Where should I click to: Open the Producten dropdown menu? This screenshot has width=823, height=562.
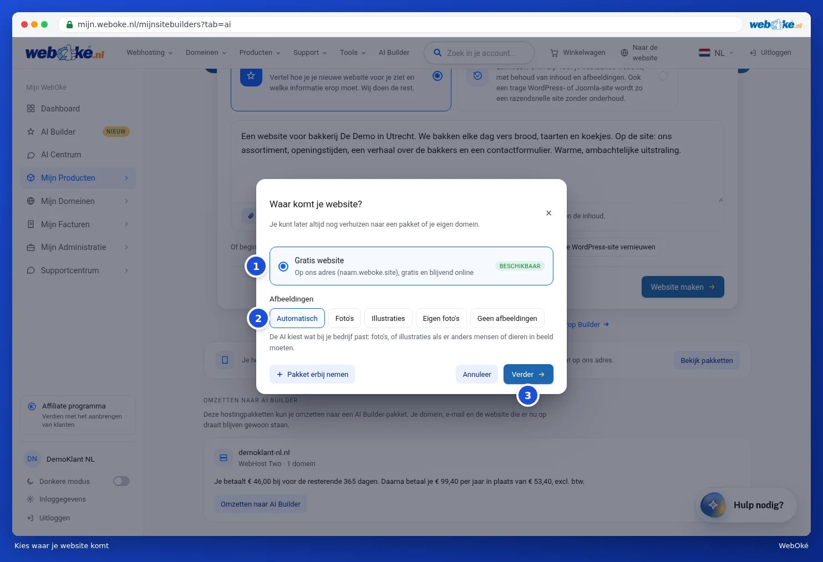(260, 53)
